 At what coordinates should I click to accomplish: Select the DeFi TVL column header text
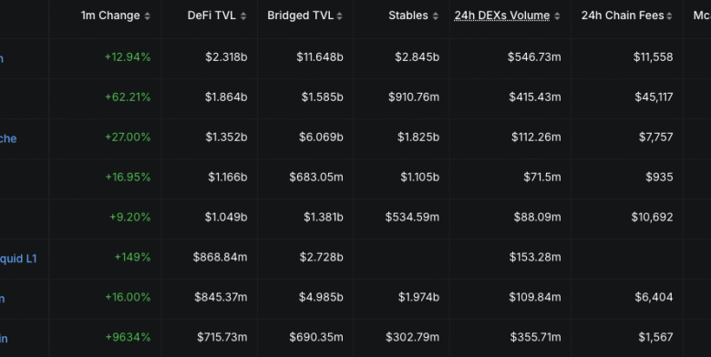(x=211, y=15)
